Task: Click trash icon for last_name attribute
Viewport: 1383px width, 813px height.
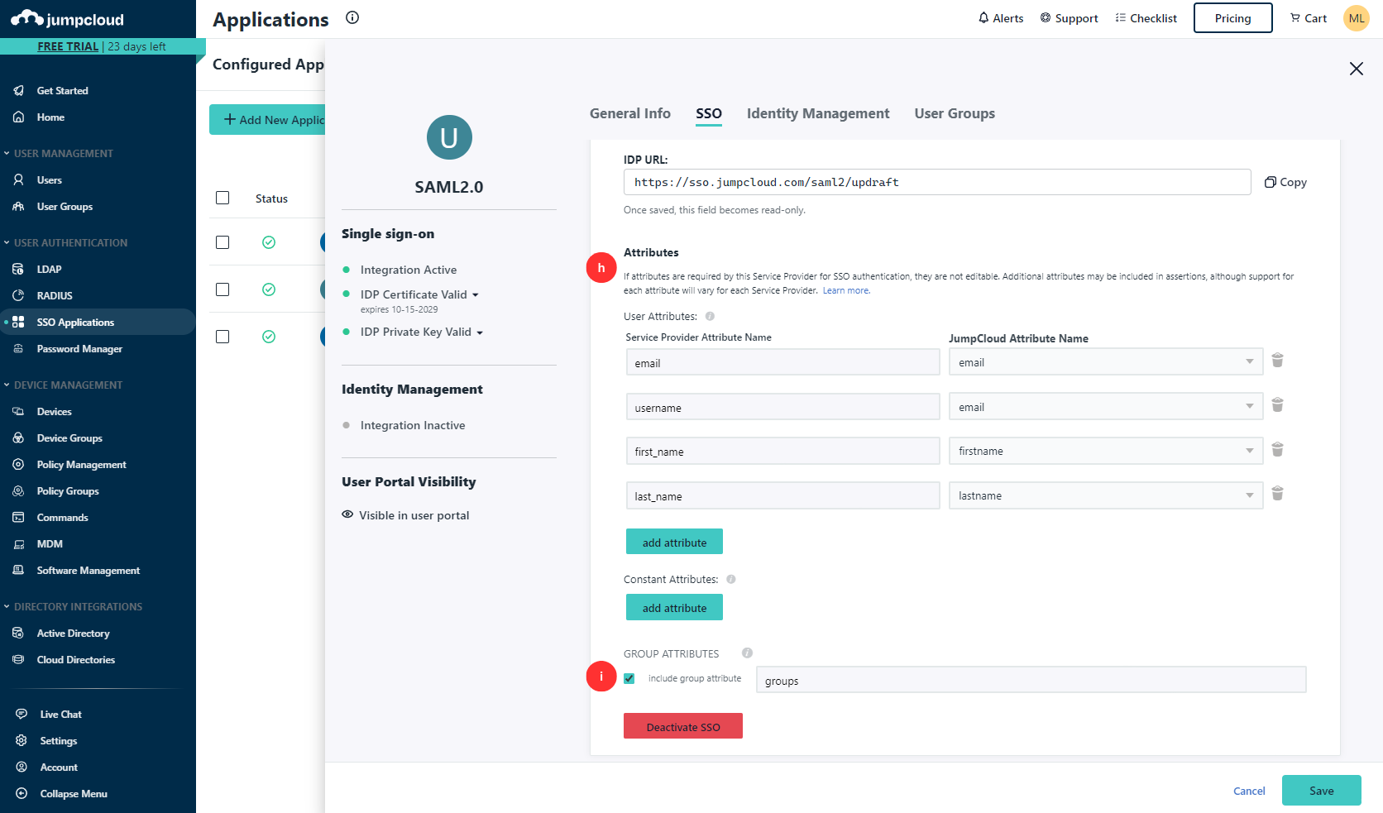Action: click(x=1277, y=494)
